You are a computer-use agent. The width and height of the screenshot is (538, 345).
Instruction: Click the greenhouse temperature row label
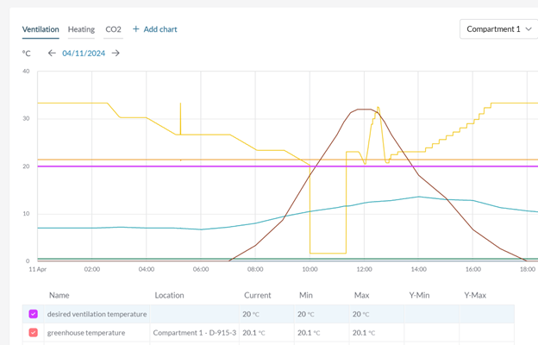pyautogui.click(x=86, y=332)
